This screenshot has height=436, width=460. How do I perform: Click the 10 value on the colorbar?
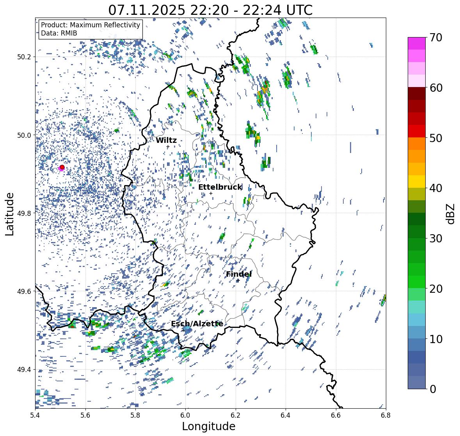click(436, 339)
